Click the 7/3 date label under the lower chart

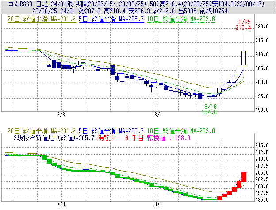click(61, 204)
